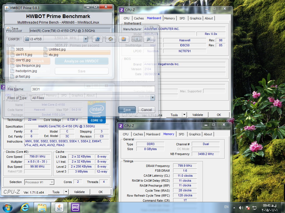Click Z icon in Memory CPU-Z title bar

click(121, 126)
